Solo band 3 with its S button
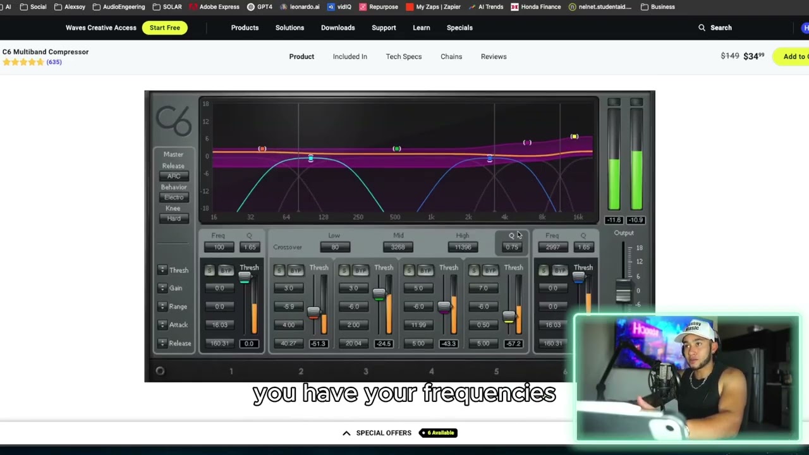The width and height of the screenshot is (809, 455). pos(344,270)
